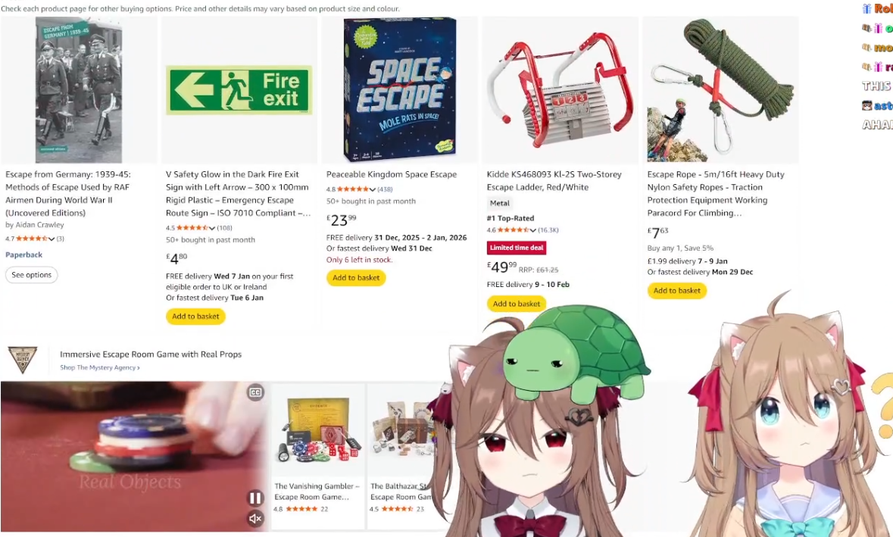Expand rating breakdown for Space Escape game

pyautogui.click(x=373, y=189)
